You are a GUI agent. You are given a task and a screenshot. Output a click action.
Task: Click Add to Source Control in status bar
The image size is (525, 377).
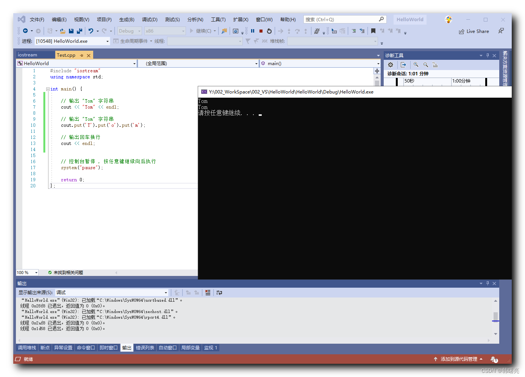[x=458, y=359]
